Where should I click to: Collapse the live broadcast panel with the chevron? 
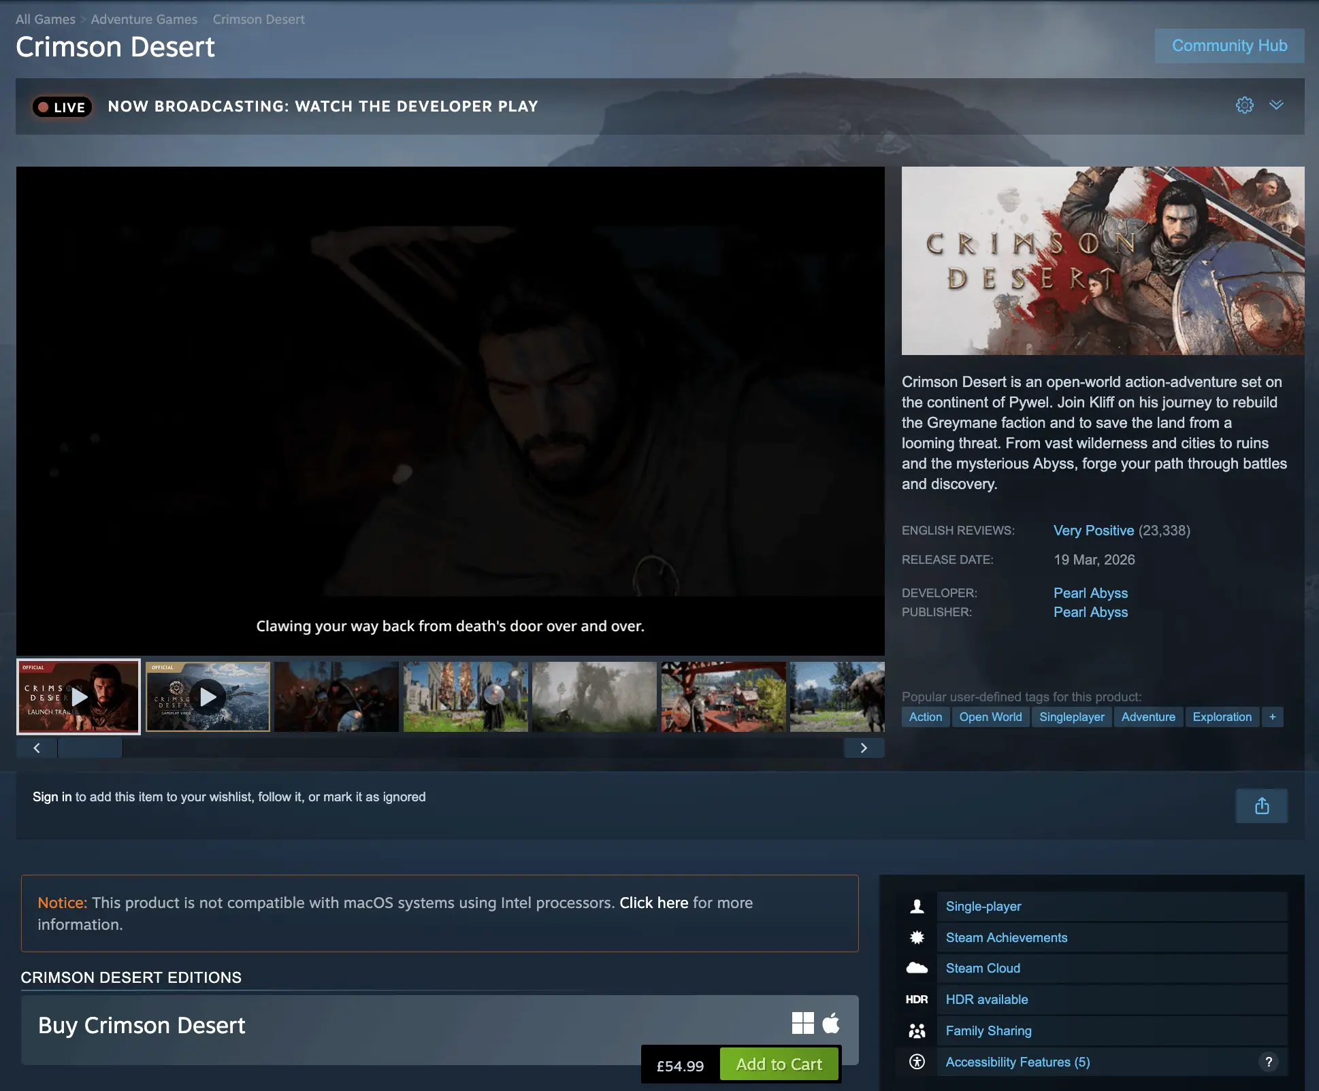pos(1276,105)
